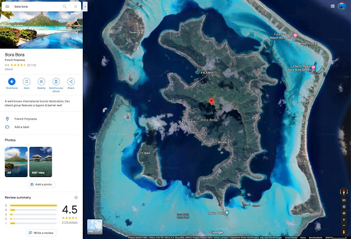
Task: Click the Directions icon
Action: click(12, 82)
